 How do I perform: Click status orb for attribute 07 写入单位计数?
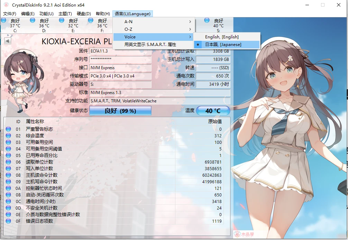click(x=8, y=168)
